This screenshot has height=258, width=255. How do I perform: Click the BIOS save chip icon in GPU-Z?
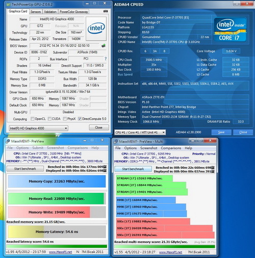click(x=104, y=45)
